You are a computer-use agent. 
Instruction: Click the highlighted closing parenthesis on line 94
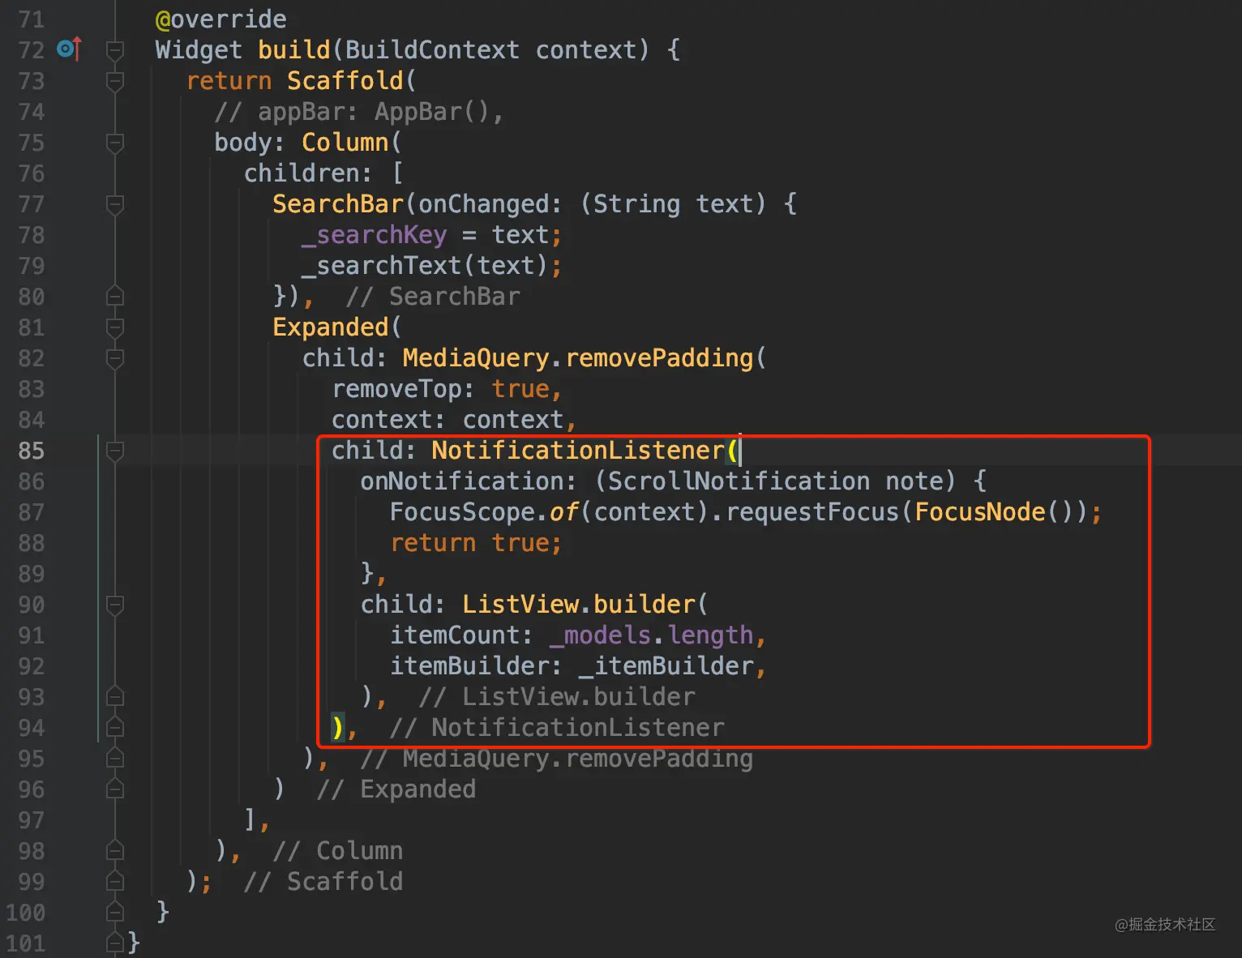tap(338, 728)
